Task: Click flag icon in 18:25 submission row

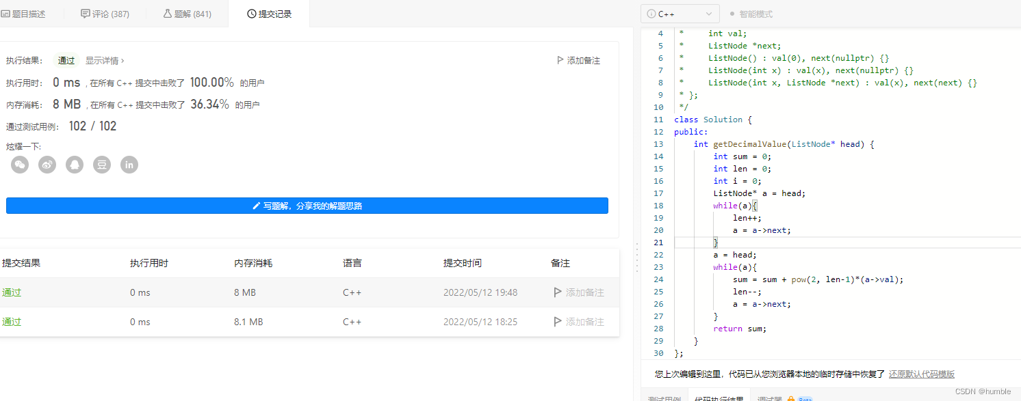Action: pyautogui.click(x=558, y=322)
